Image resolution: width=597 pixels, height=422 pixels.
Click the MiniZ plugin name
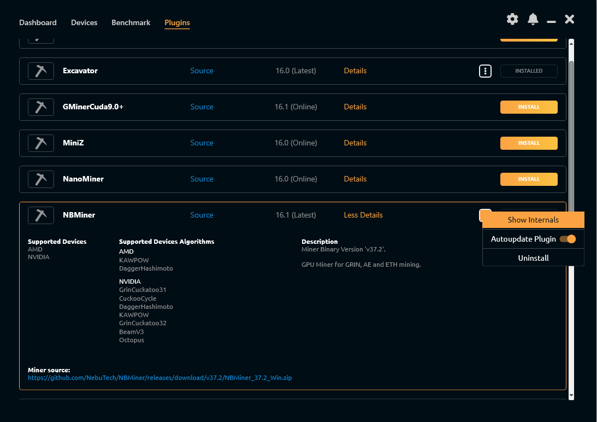tap(73, 143)
